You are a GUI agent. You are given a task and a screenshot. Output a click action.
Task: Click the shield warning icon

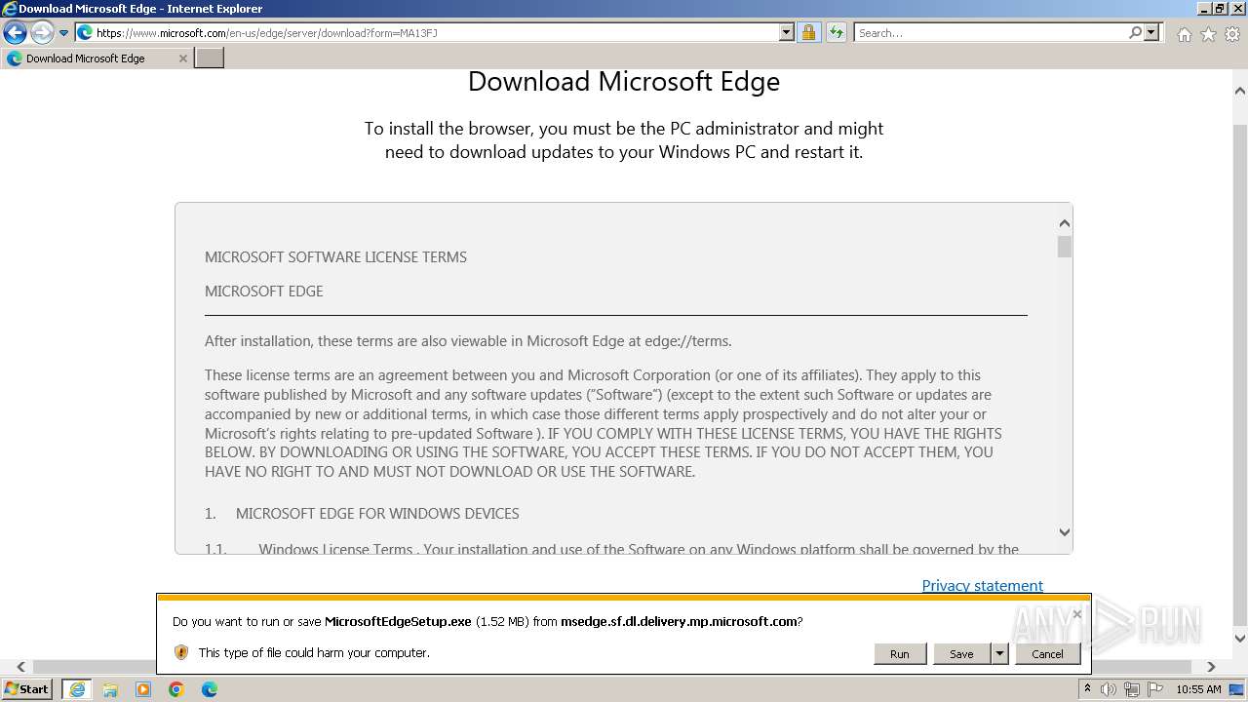pyautogui.click(x=180, y=652)
